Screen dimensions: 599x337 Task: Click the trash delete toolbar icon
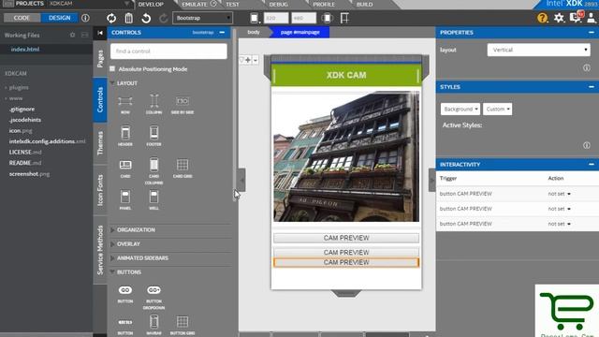[x=129, y=18]
